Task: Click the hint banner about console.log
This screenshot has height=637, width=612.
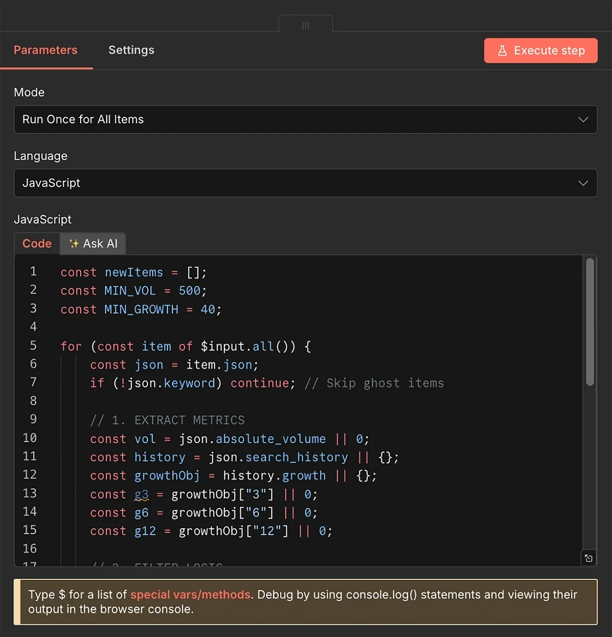Action: [306, 602]
